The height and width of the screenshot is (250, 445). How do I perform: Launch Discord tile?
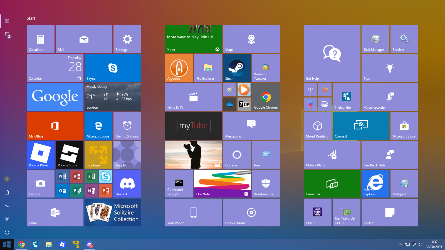(x=127, y=184)
